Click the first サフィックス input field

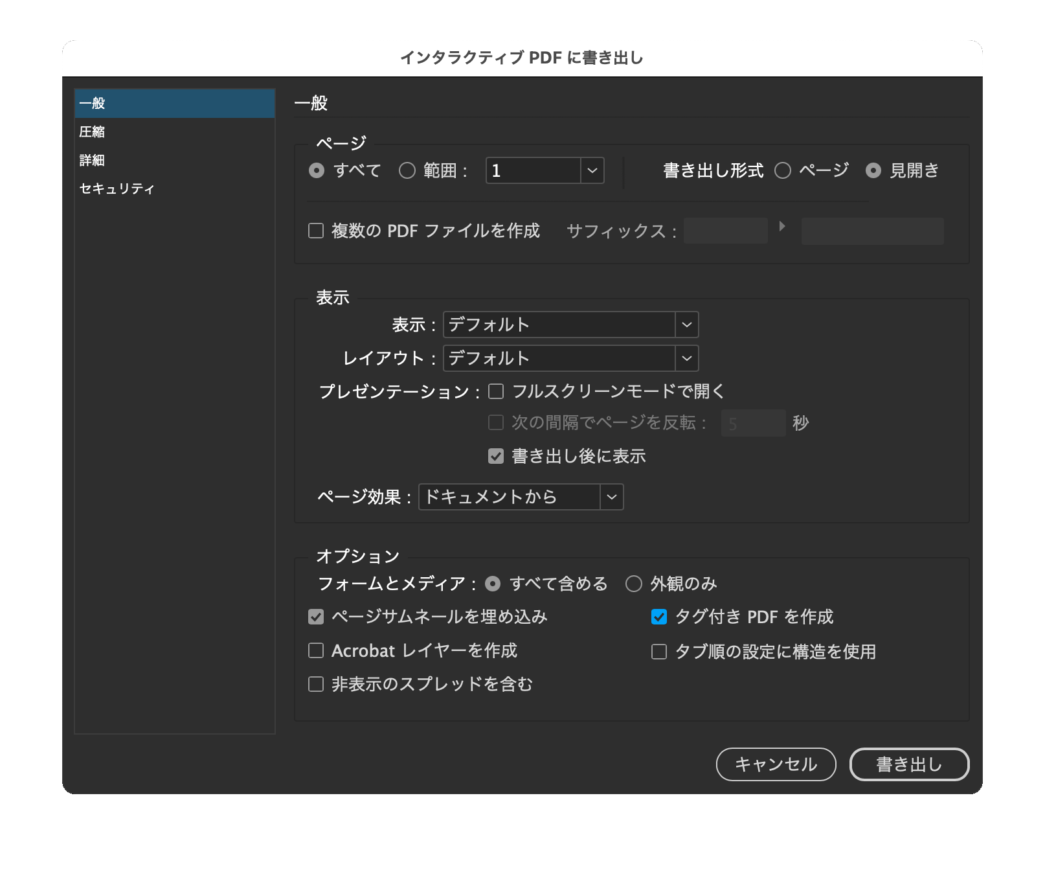click(x=726, y=231)
